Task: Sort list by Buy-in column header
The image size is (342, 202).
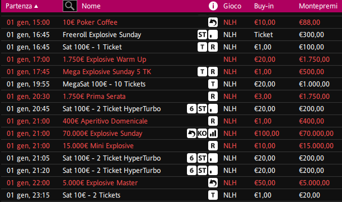Action: point(264,6)
